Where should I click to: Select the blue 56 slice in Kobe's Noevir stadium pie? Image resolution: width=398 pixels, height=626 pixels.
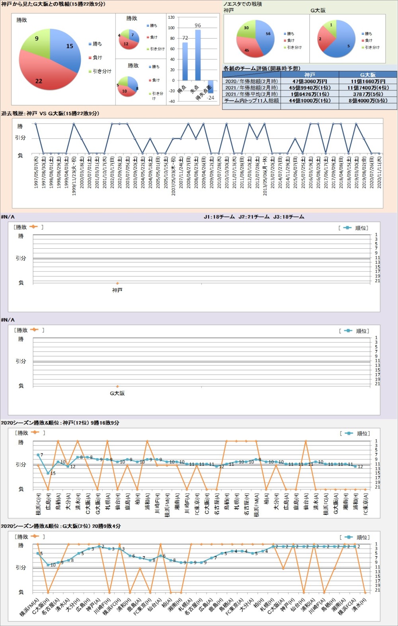(x=265, y=36)
